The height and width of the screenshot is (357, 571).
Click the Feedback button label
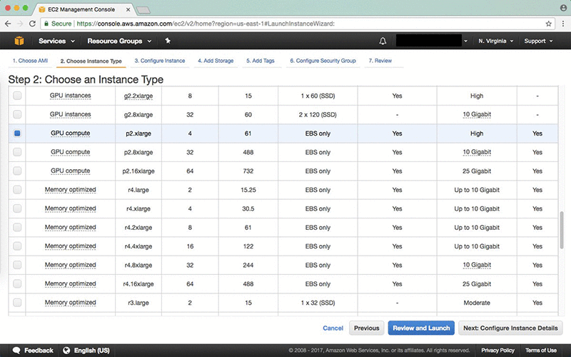click(x=39, y=351)
